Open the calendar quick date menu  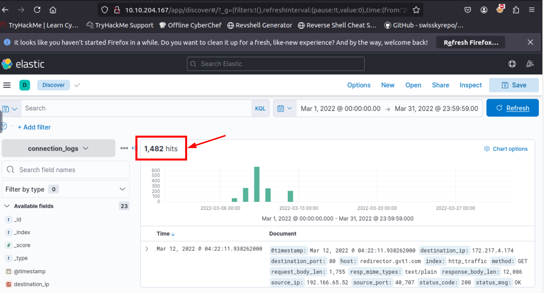[285, 108]
